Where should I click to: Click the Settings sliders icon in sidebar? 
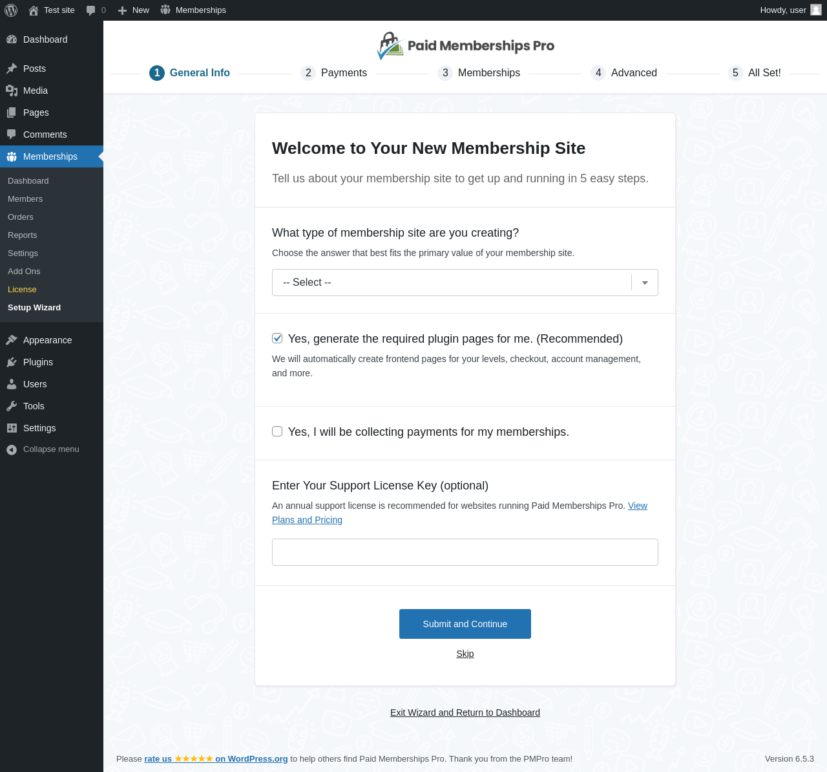click(12, 428)
